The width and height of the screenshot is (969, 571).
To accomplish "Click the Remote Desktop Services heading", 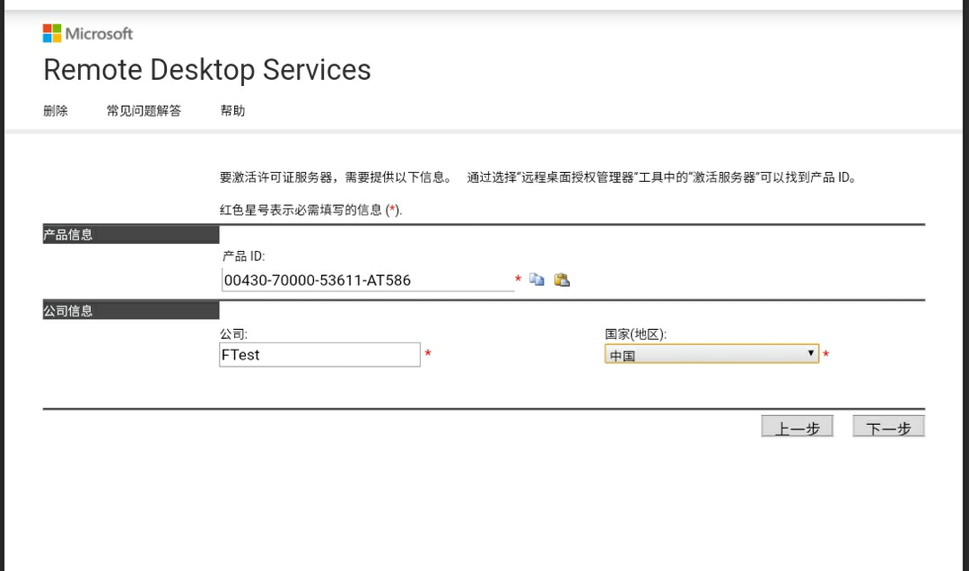I will 207,69.
